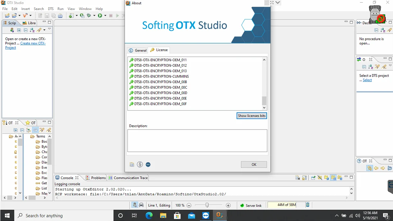The width and height of the screenshot is (393, 221).
Task: Click Collapse All icon in Scrip panel
Action: point(26,30)
